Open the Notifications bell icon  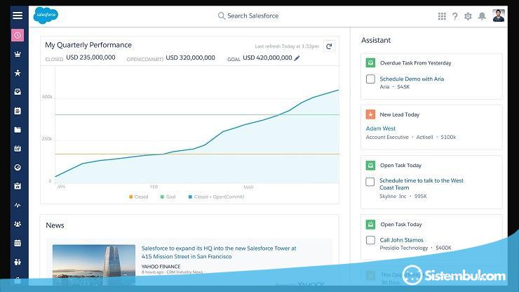pos(483,16)
